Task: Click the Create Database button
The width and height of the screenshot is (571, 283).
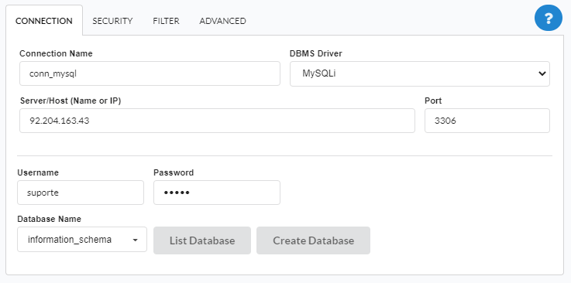Action: point(313,240)
